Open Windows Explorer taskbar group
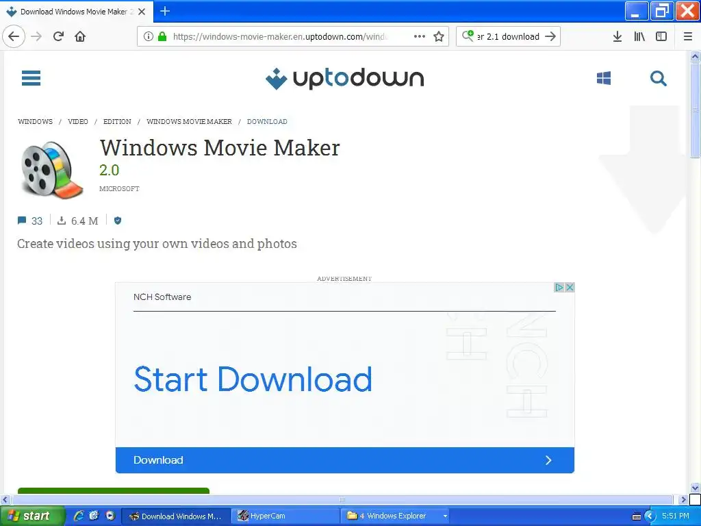Image resolution: width=701 pixels, height=526 pixels. pos(396,516)
